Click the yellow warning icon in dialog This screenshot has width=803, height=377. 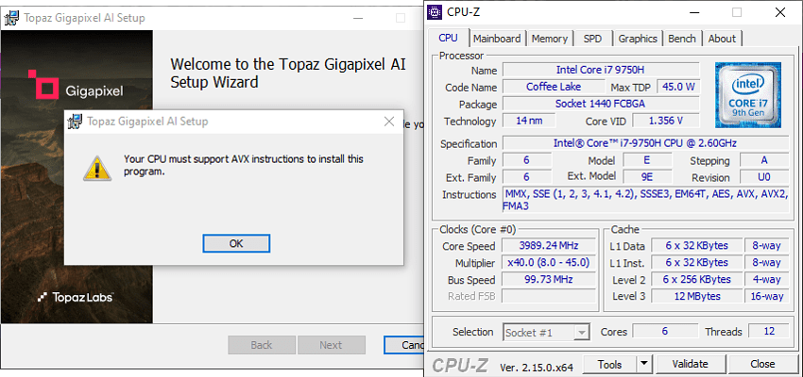[97, 169]
